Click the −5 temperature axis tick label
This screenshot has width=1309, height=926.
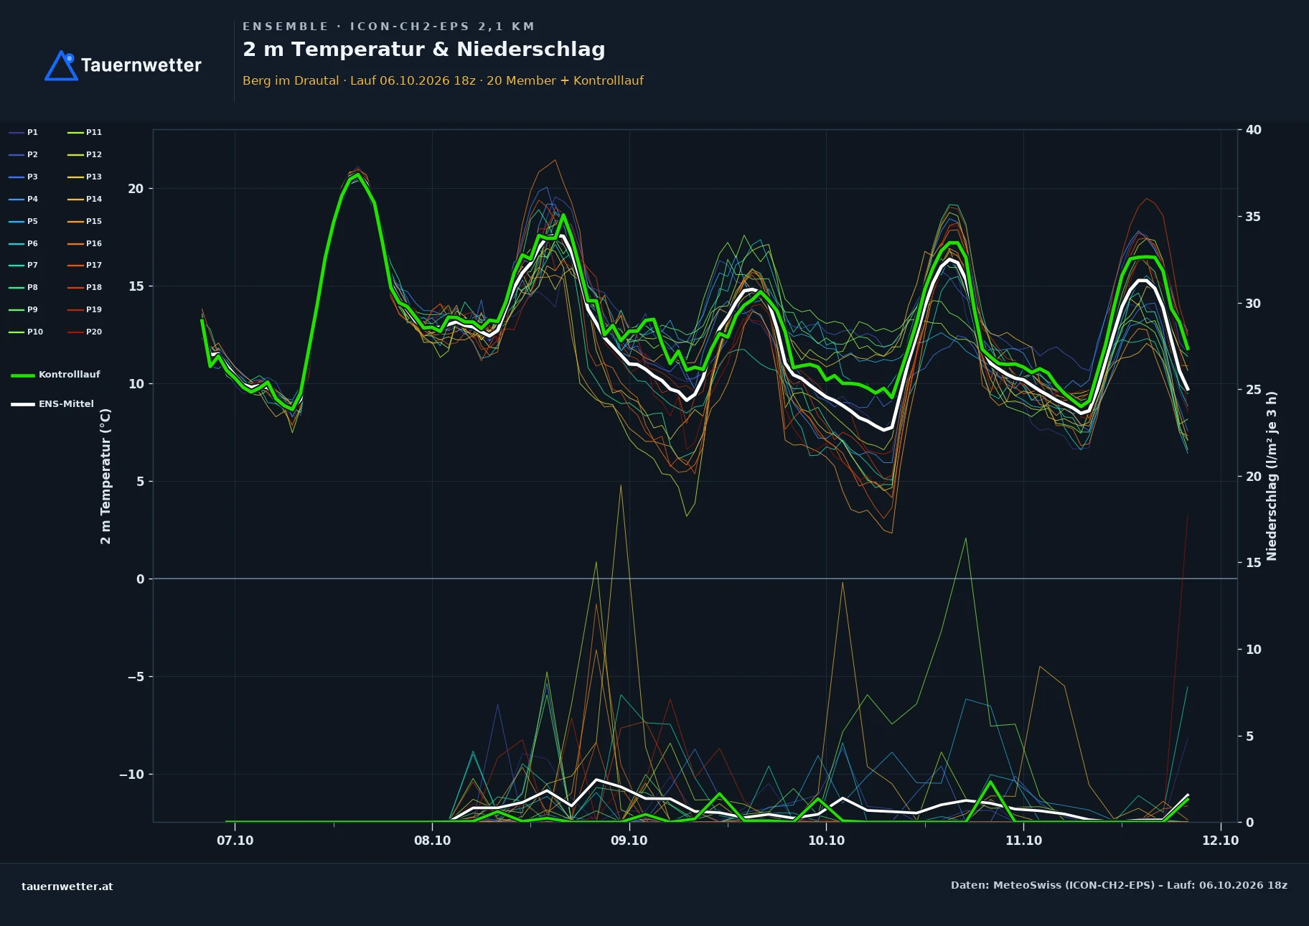[136, 677]
